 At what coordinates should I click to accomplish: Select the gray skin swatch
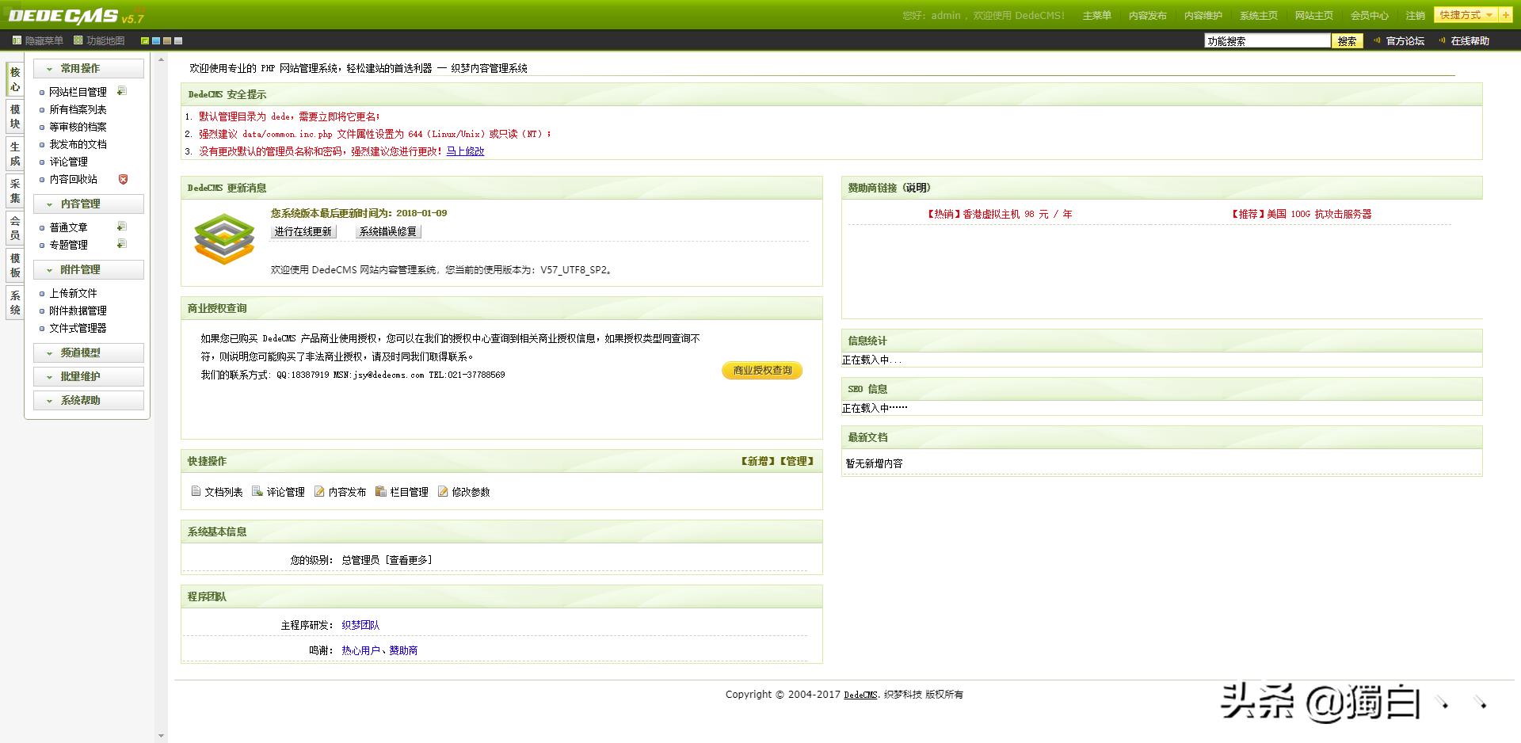click(178, 40)
